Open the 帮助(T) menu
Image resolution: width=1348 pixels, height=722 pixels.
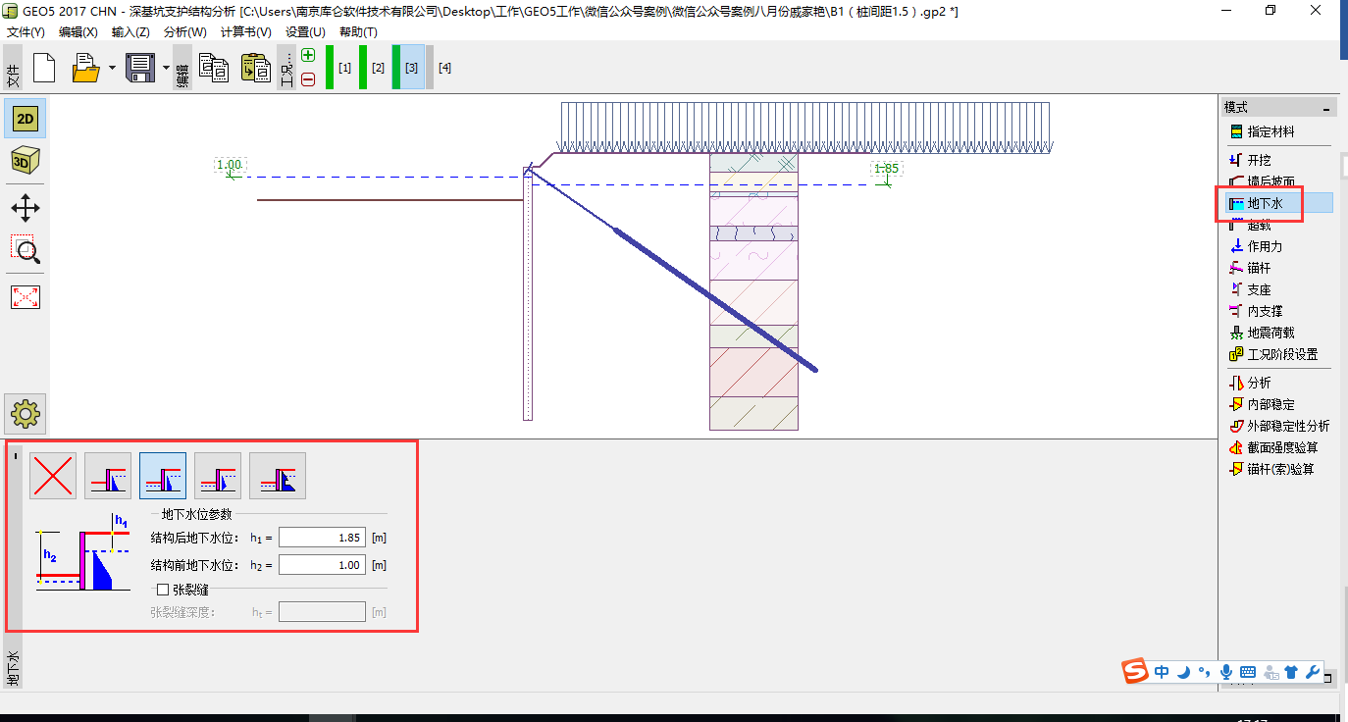point(358,32)
